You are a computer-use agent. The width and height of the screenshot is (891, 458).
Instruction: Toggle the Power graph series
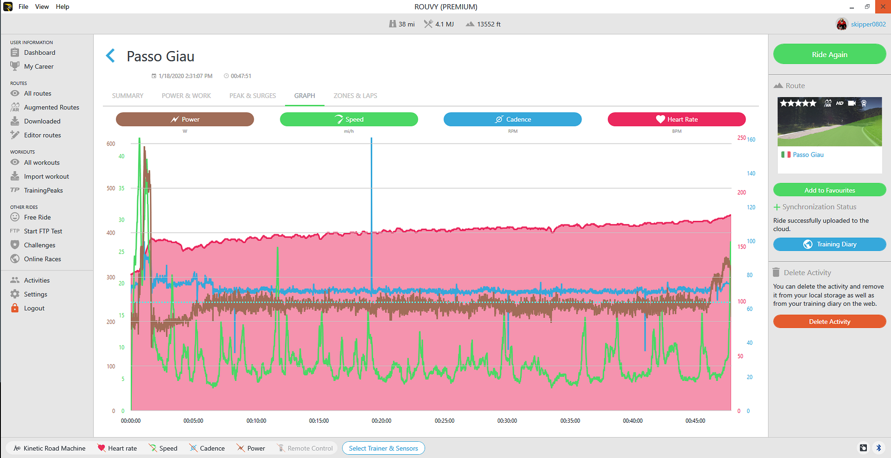185,119
